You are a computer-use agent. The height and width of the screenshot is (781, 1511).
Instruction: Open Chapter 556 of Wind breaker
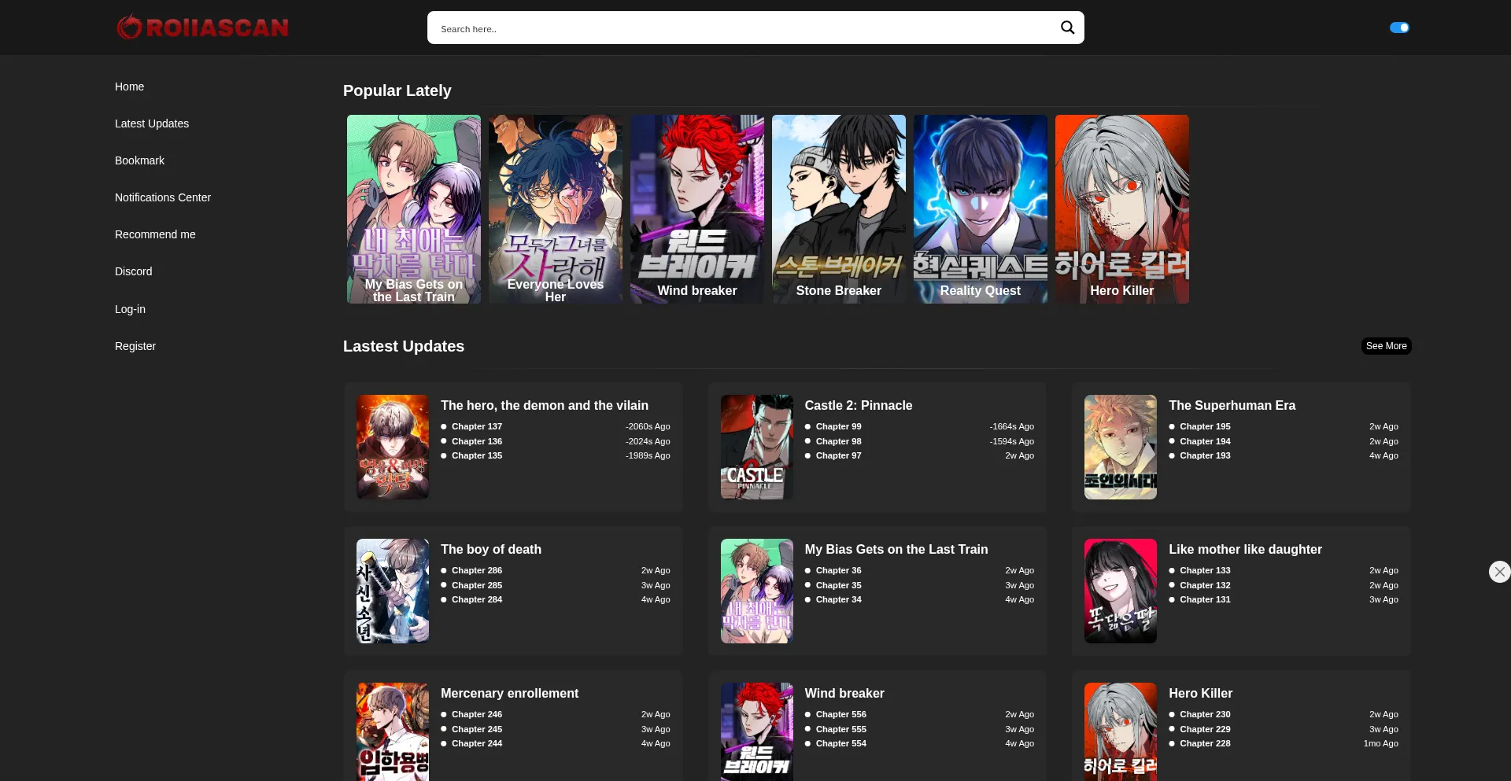840,714
